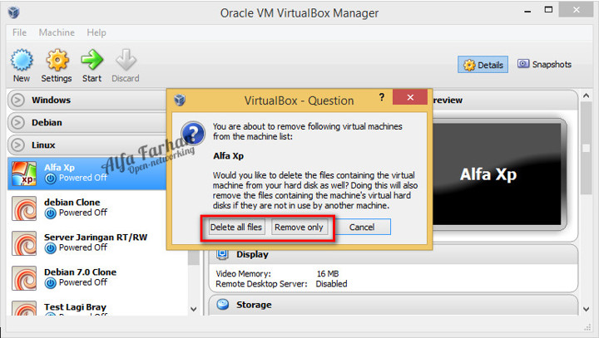Click power state icon of debian Clone
The height and width of the screenshot is (338, 599).
tap(51, 213)
